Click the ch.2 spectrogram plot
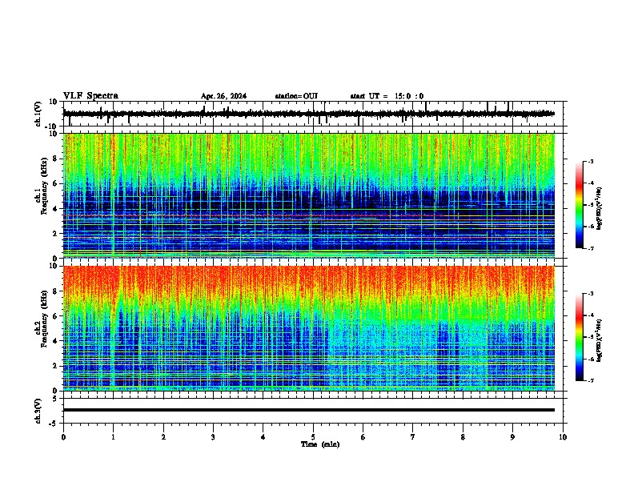Screen dimensions: 634x490 click(x=309, y=328)
